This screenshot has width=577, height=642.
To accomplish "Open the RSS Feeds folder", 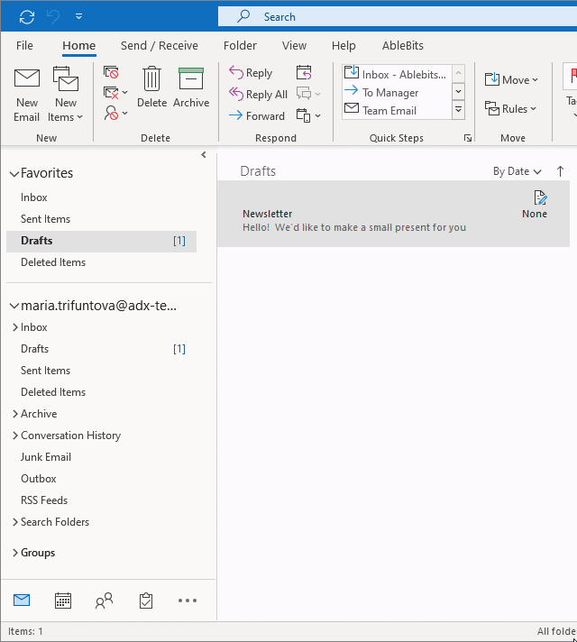I will 44,500.
